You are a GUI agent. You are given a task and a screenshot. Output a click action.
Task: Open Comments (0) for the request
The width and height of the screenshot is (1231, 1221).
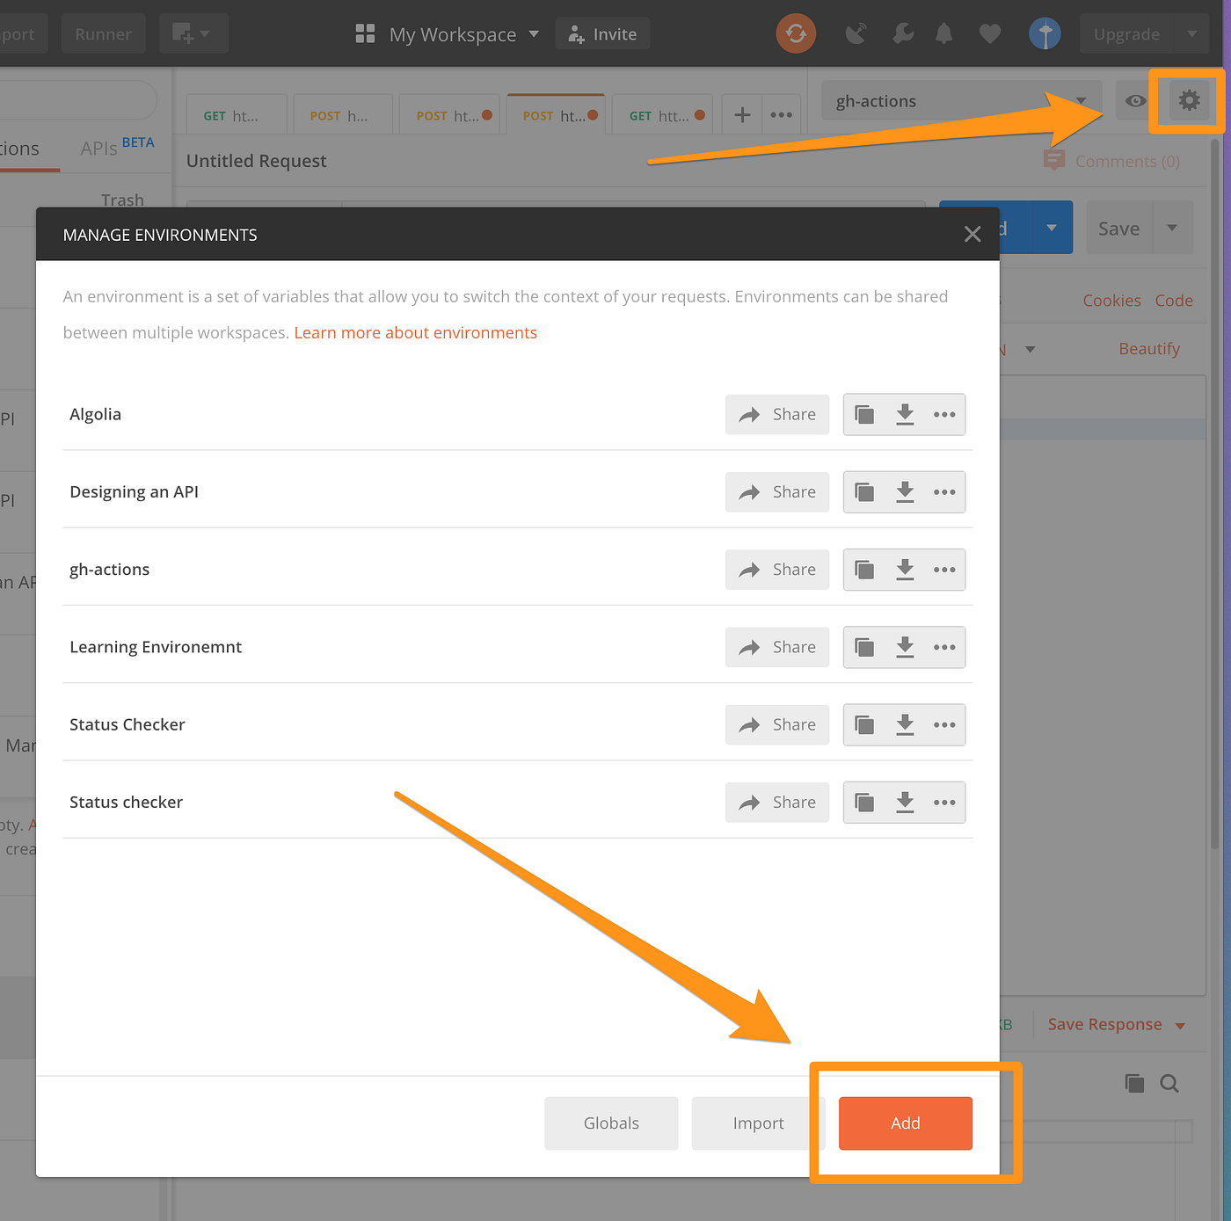tap(1111, 161)
